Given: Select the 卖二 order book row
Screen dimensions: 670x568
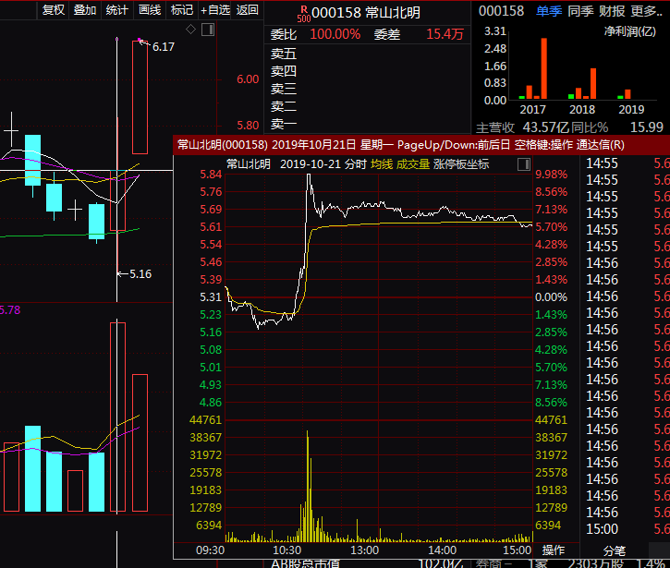Looking at the screenshot, I should 367,106.
